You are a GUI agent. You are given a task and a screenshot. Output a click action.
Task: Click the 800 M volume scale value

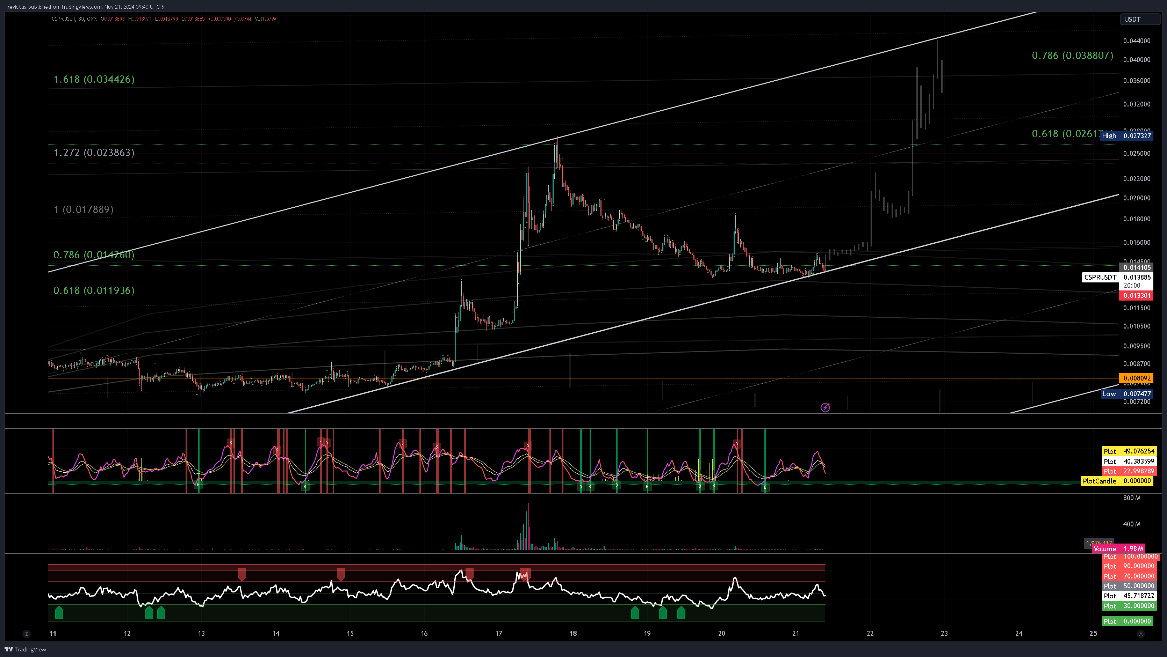click(x=1132, y=498)
